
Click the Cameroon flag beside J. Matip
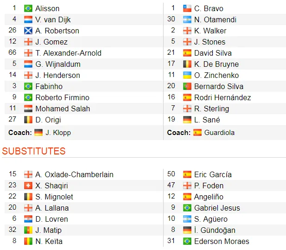tap(28, 230)
